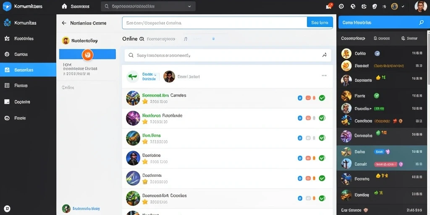Toggle the green check on the fifth game row
Image resolution: width=430 pixels, height=215 pixels.
tap(322, 178)
